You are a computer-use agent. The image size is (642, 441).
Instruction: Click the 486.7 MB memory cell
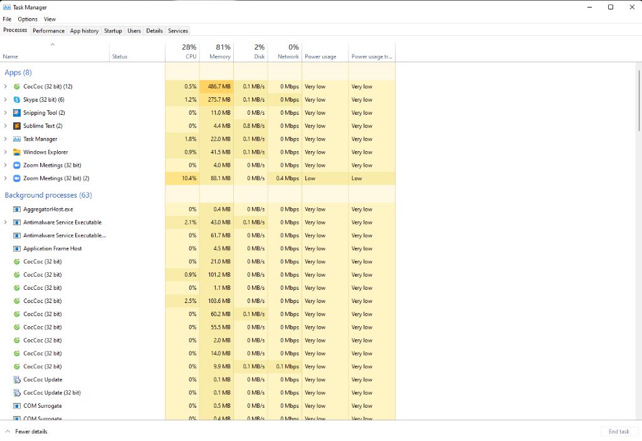tap(216, 87)
